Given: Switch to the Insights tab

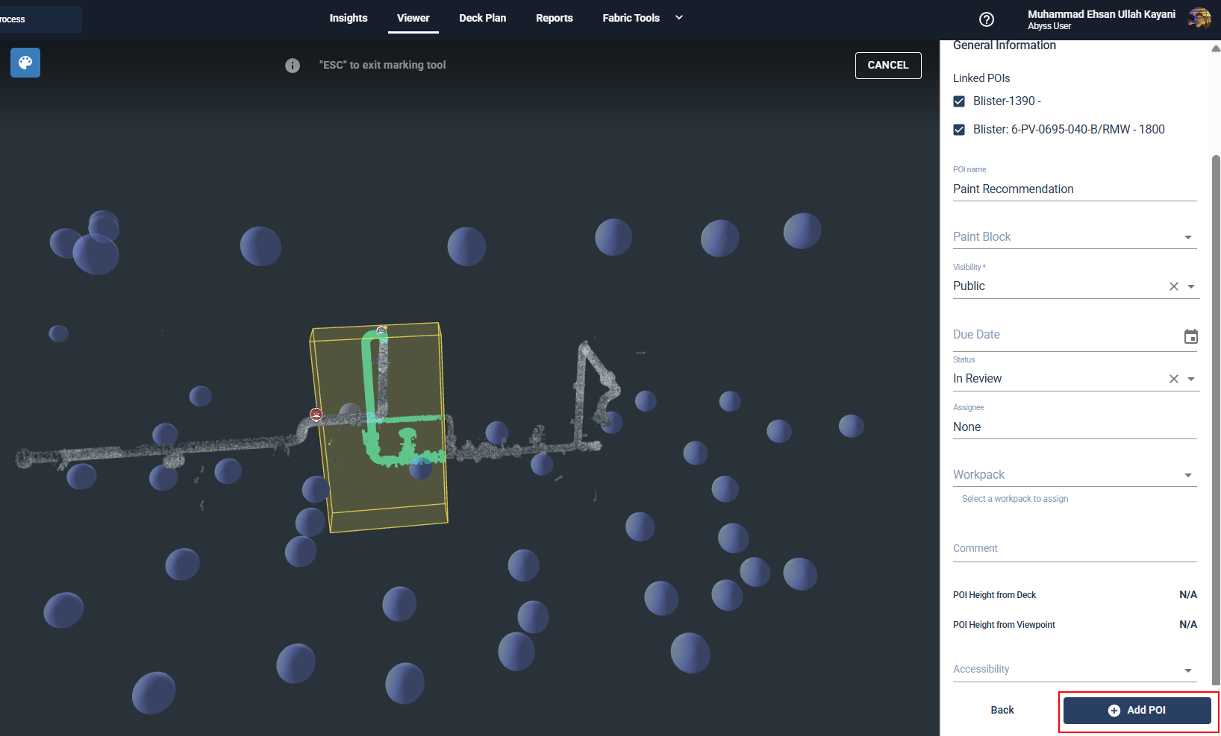Looking at the screenshot, I should pyautogui.click(x=349, y=18).
